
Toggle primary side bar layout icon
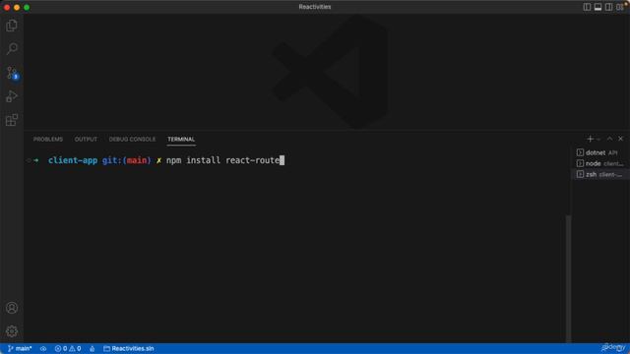point(587,7)
